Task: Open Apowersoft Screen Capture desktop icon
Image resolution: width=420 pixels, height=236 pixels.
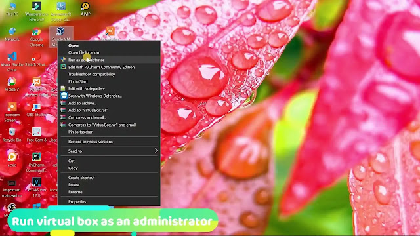Action: pyautogui.click(x=61, y=11)
